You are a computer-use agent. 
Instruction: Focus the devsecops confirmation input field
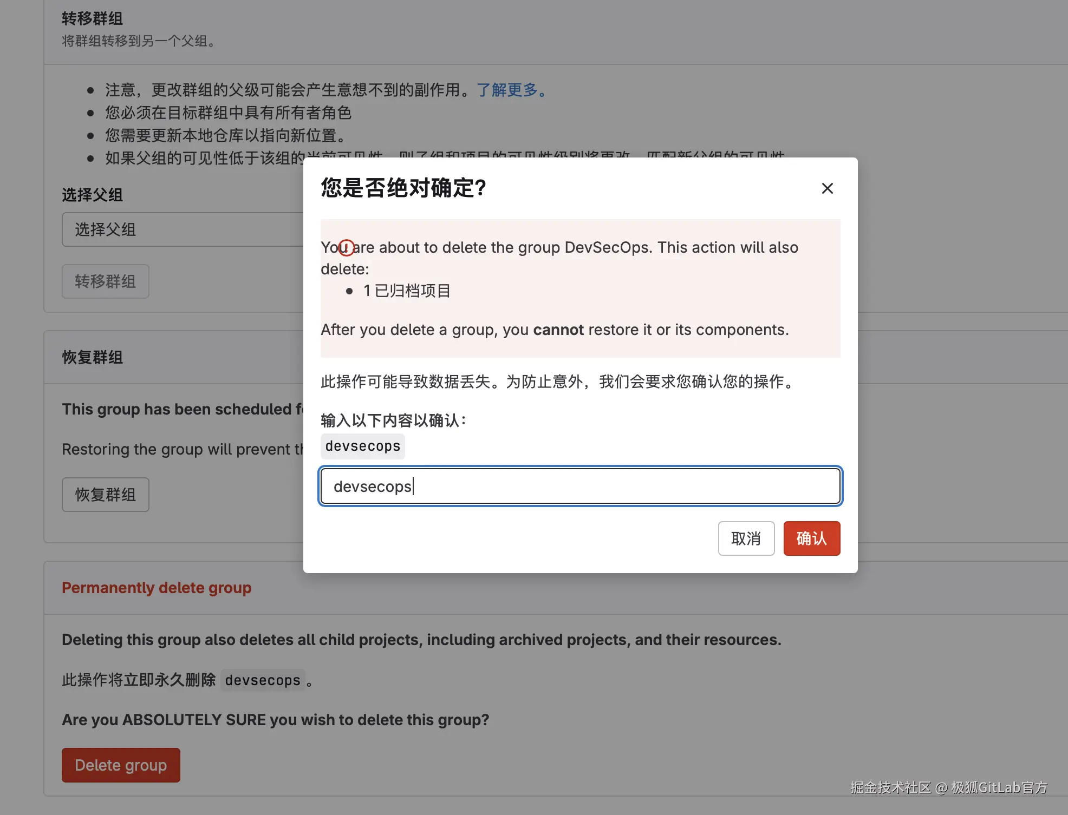[x=580, y=486]
